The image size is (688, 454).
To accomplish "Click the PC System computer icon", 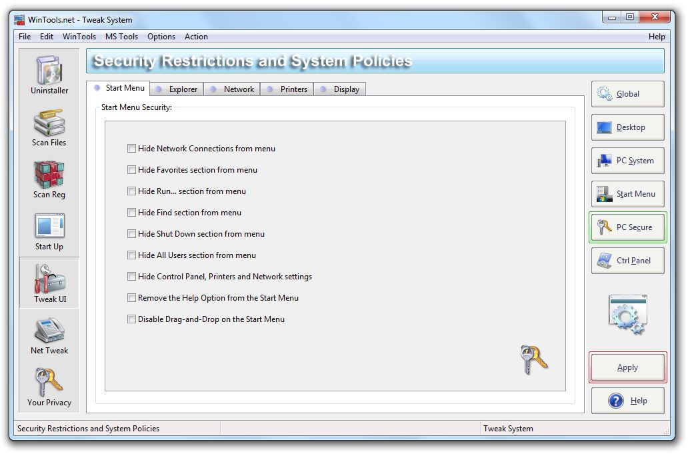I will 604,161.
